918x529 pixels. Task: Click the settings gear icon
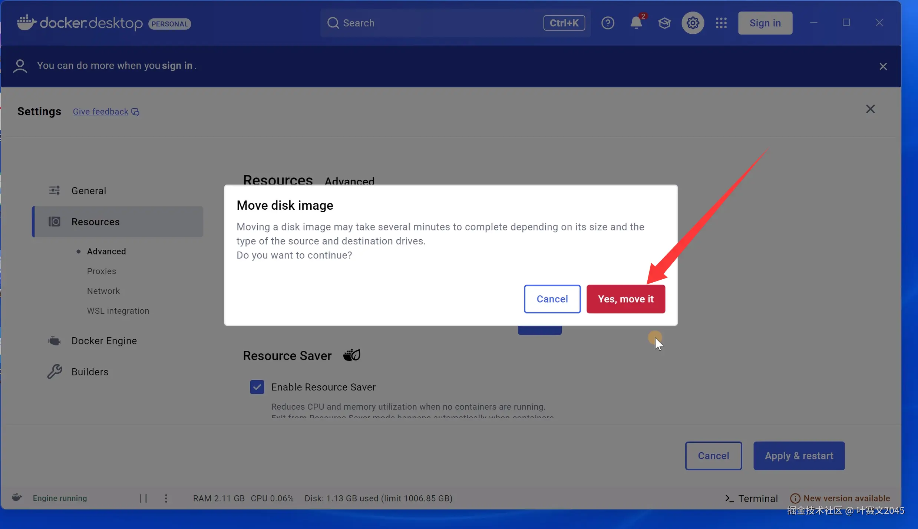(693, 23)
